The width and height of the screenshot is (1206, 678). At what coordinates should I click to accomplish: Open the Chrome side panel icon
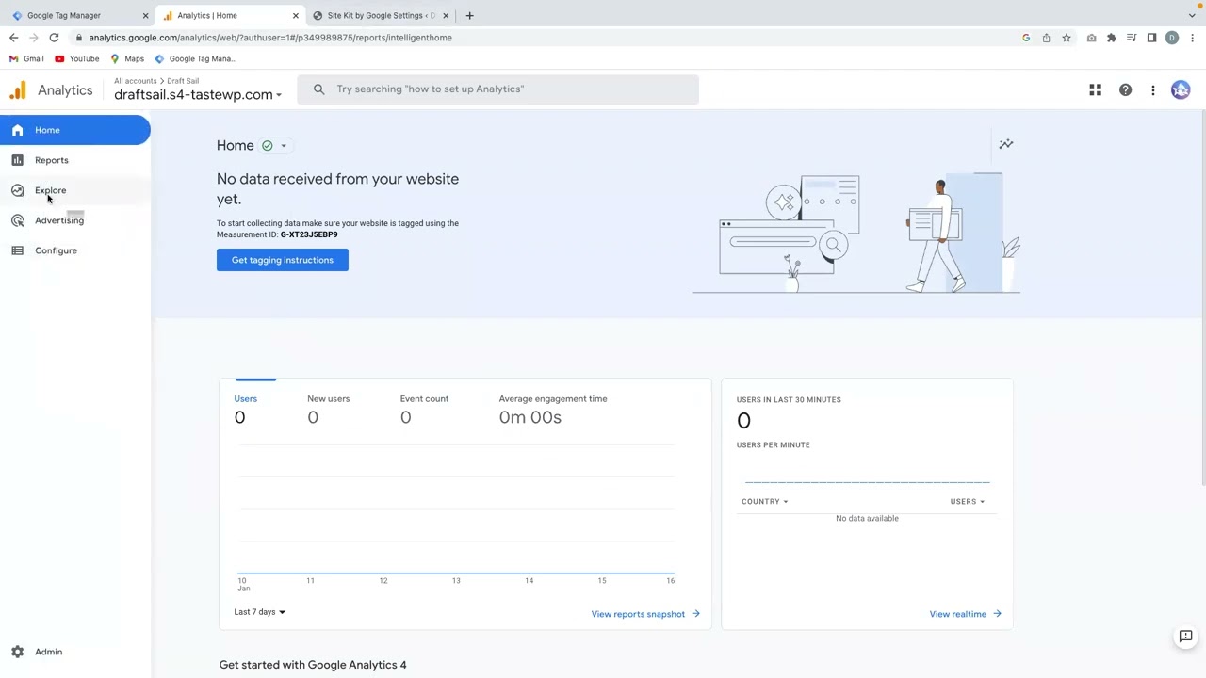point(1151,38)
